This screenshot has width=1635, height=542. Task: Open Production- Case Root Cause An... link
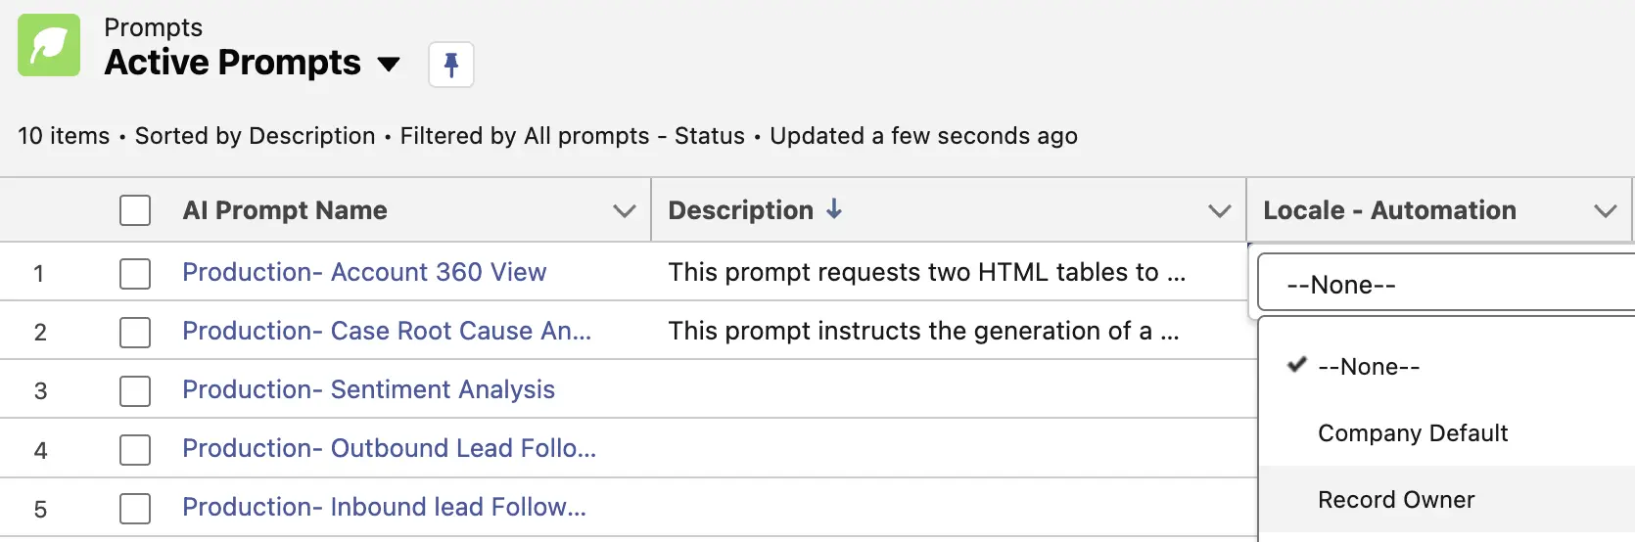point(386,331)
